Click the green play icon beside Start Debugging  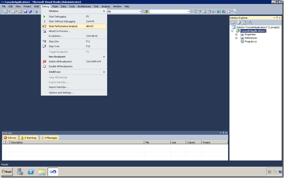click(44, 17)
